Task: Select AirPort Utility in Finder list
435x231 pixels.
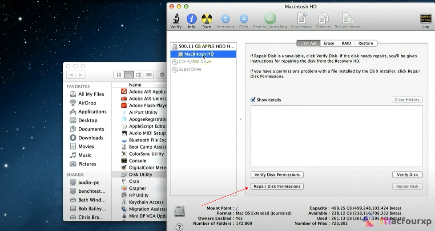Action: coord(139,113)
